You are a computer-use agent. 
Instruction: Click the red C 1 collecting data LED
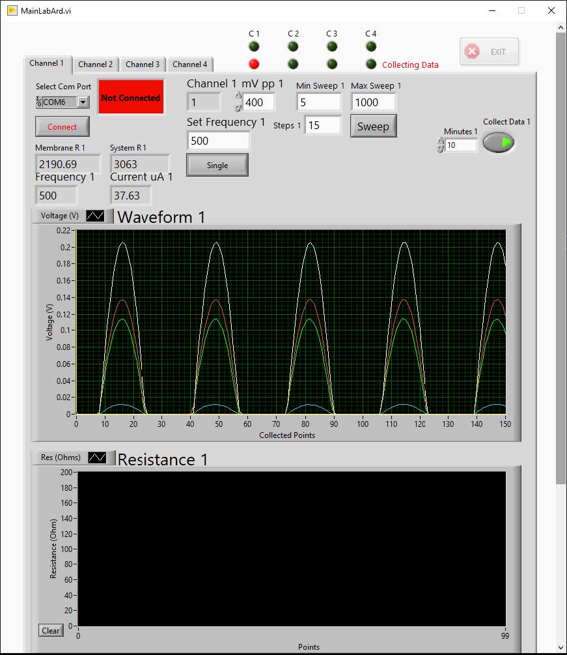(254, 64)
